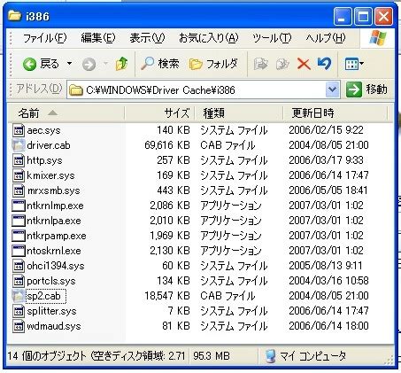Select the ntkrnlpa.exe file icon

[19, 221]
